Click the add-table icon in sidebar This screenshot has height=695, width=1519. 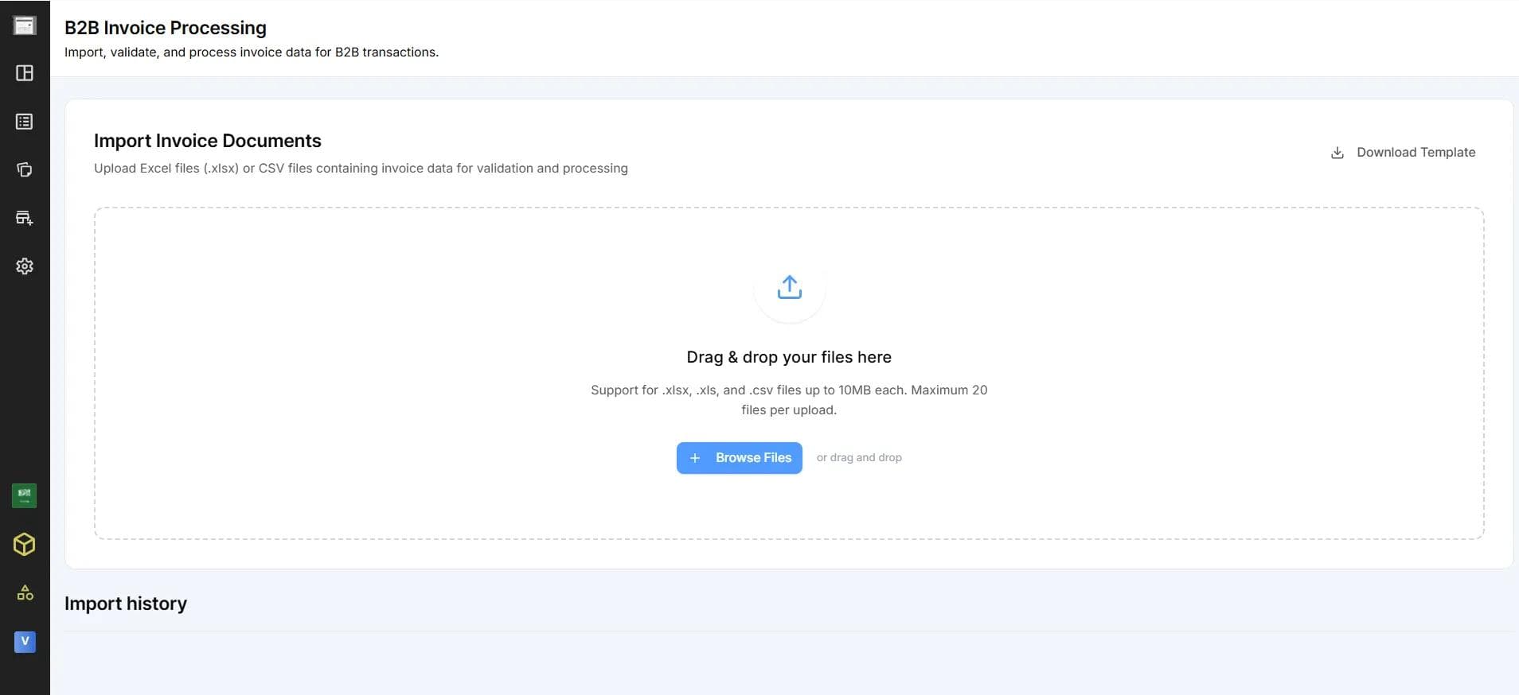[25, 218]
